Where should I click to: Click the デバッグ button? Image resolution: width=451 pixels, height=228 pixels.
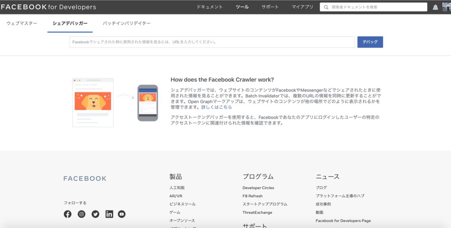(370, 42)
